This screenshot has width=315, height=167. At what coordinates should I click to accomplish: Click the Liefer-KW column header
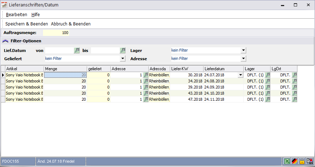[187, 69]
